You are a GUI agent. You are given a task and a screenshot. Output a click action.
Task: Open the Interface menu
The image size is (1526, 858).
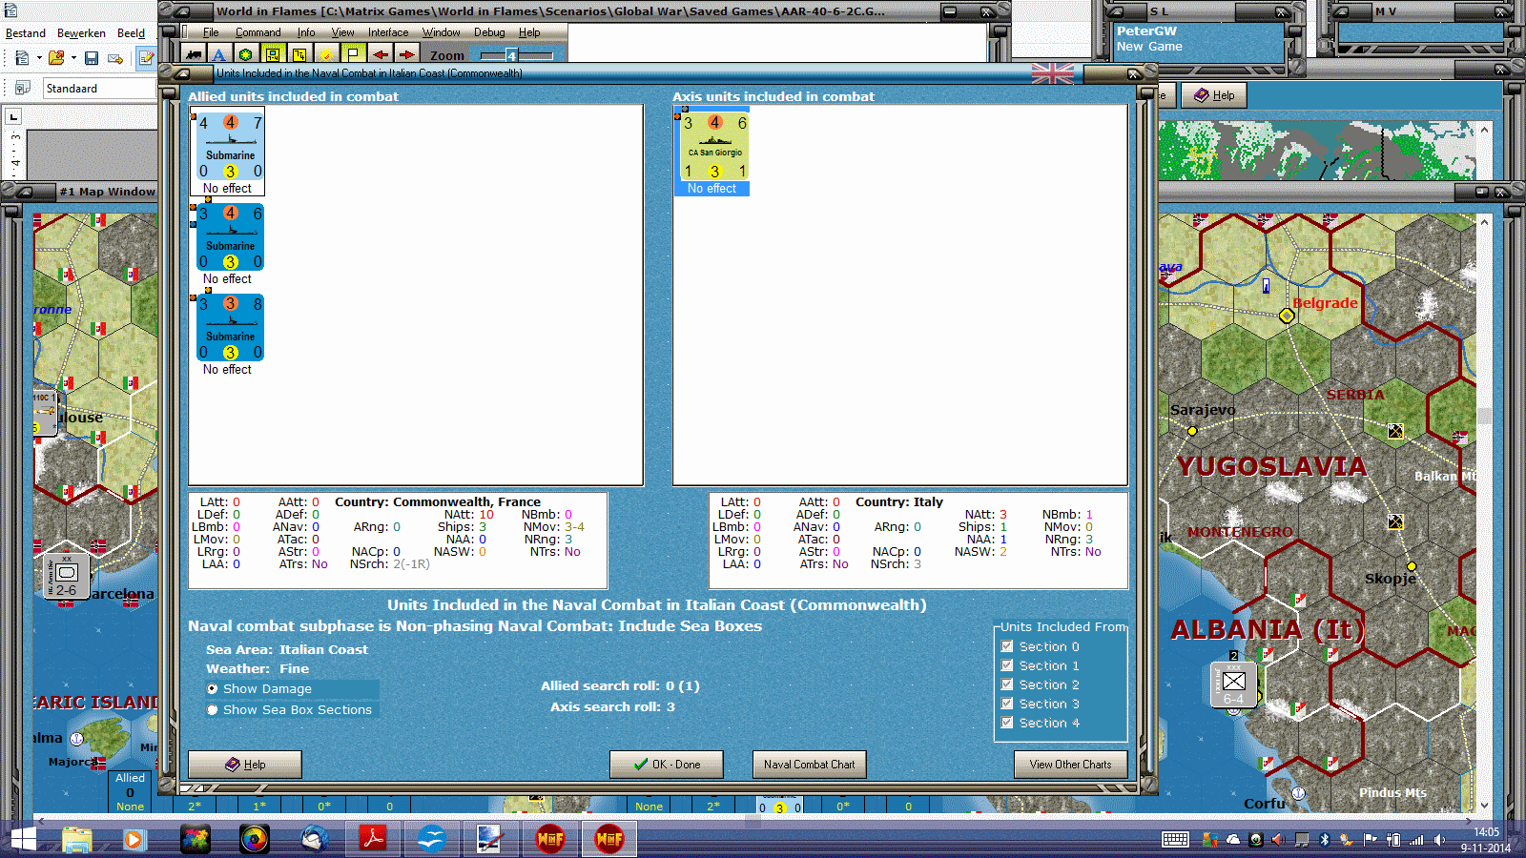(388, 32)
